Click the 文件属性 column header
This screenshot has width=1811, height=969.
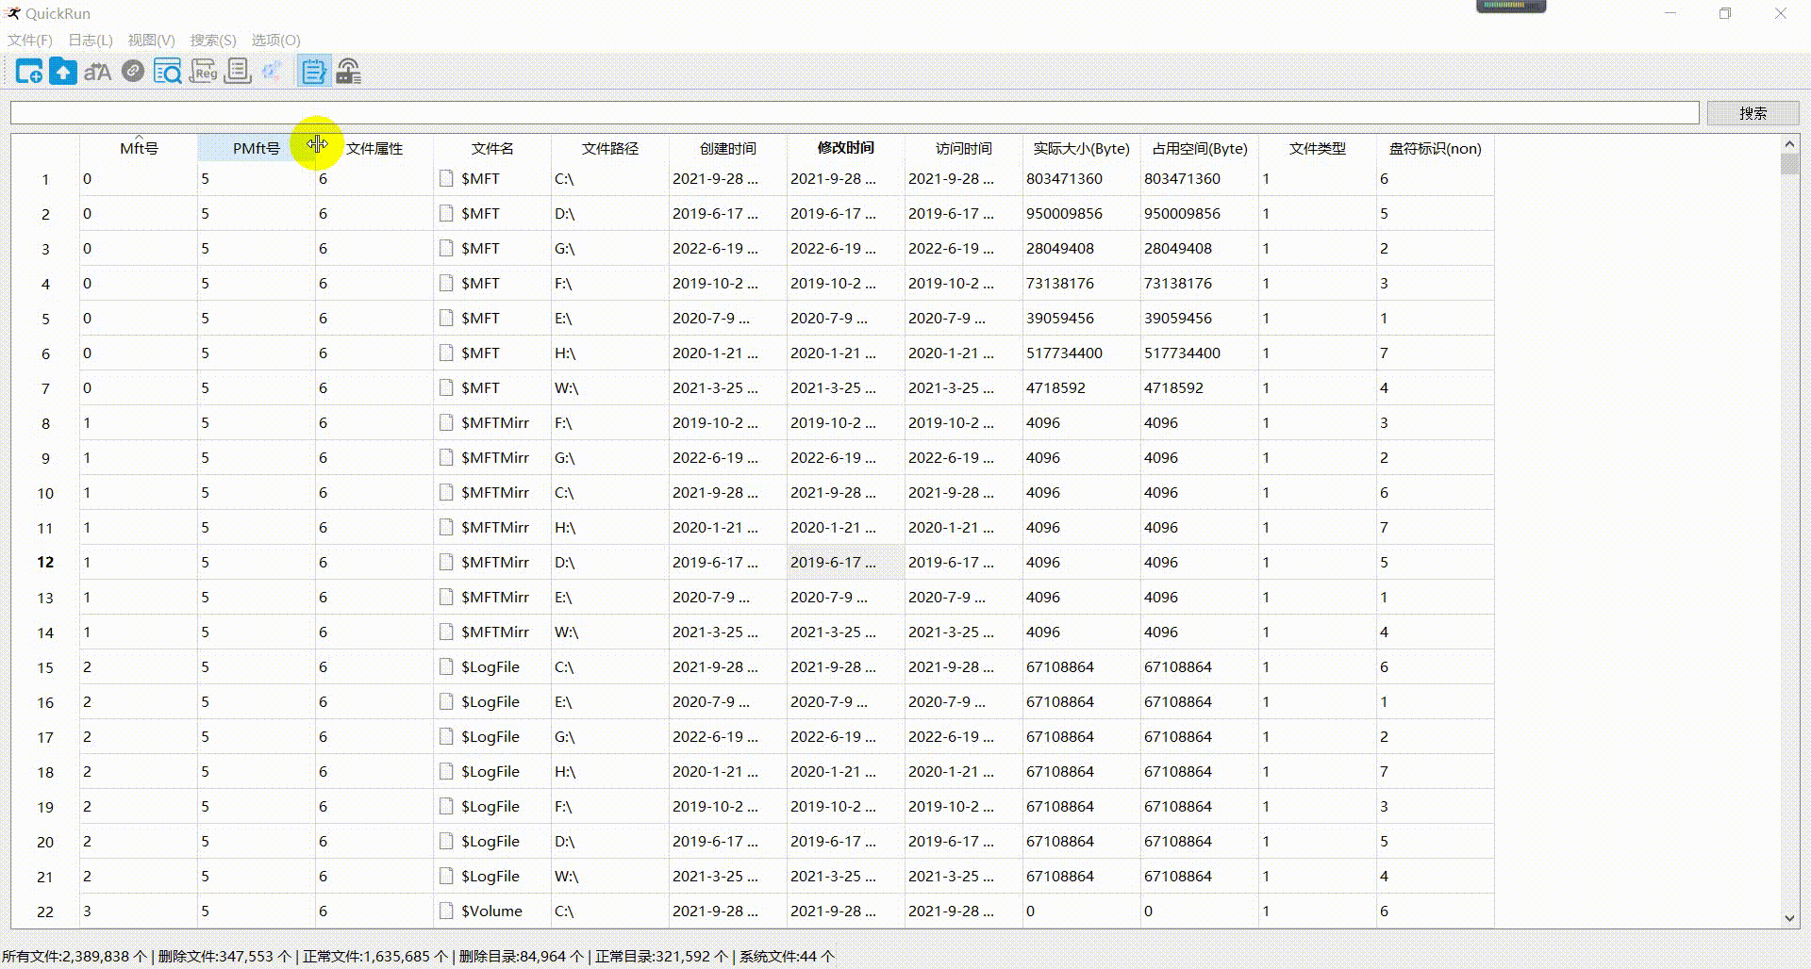click(x=374, y=148)
